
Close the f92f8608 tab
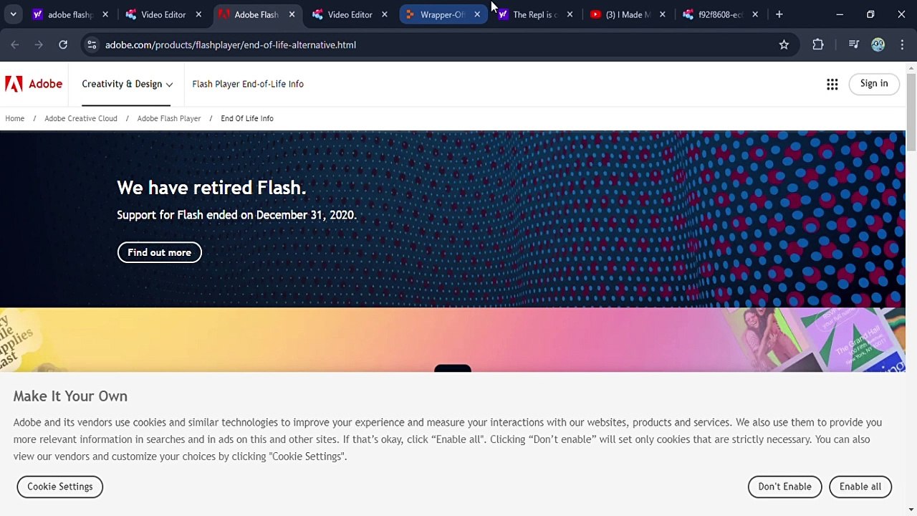click(x=755, y=14)
